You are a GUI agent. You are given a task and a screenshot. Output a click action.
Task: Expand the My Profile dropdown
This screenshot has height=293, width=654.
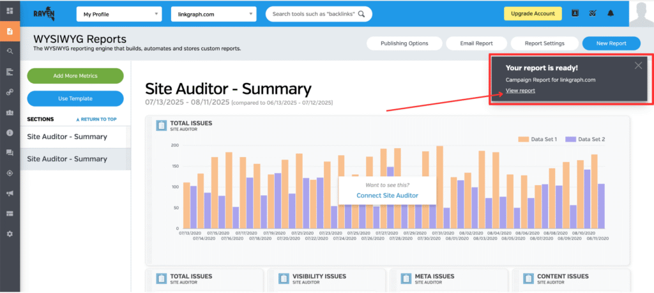coord(119,14)
